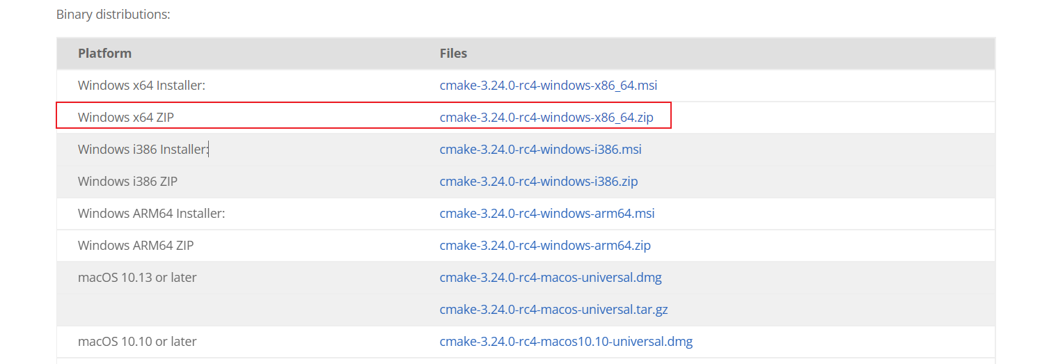Download cmake-3.24.0-rc4-macos-universal.tar.gz tarball

tap(553, 310)
